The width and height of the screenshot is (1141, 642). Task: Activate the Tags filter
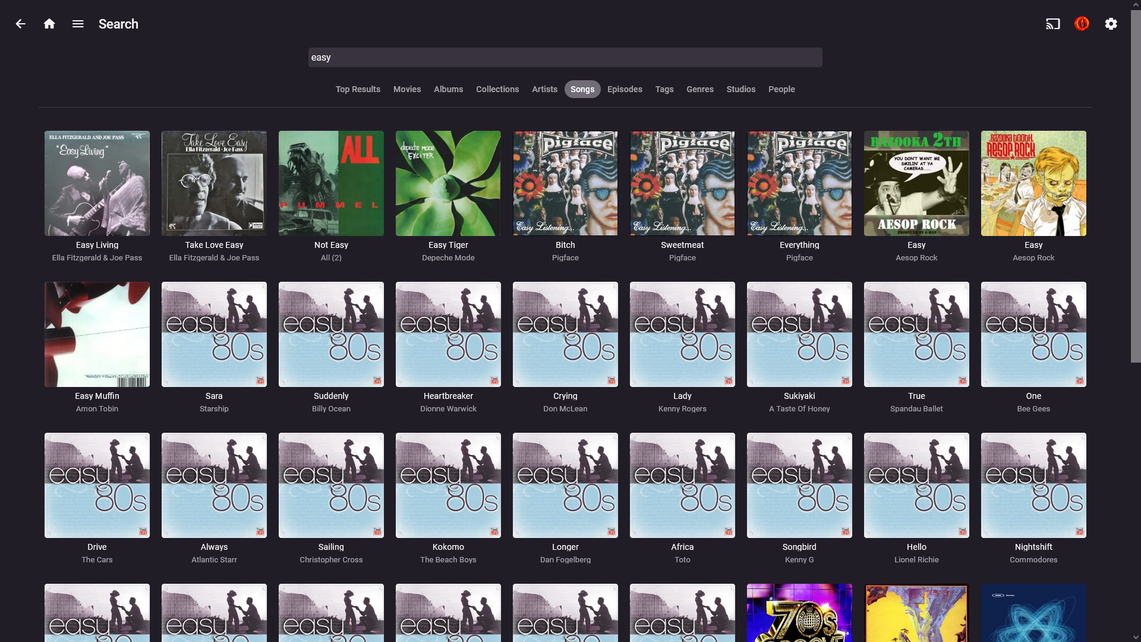[x=664, y=89]
